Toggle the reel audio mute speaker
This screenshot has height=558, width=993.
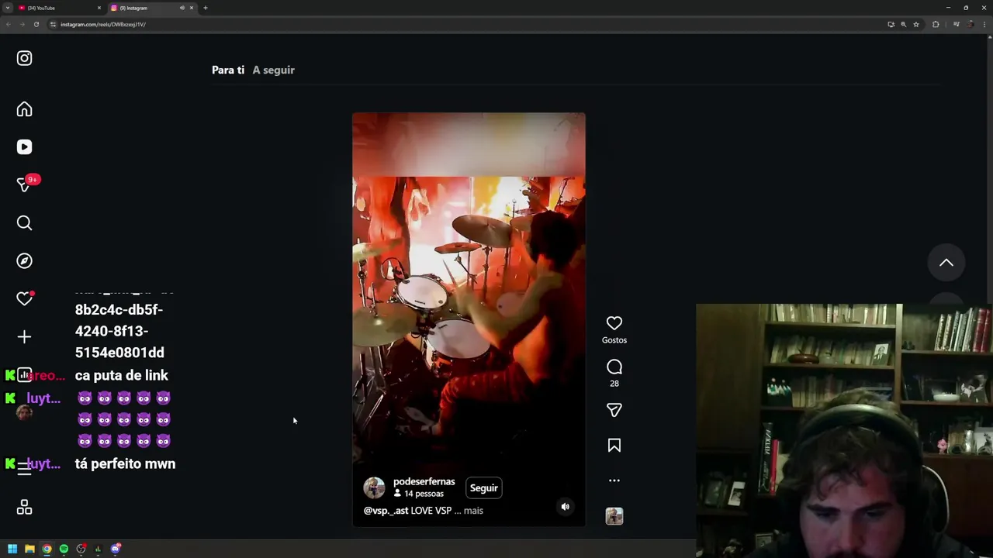[x=566, y=507]
